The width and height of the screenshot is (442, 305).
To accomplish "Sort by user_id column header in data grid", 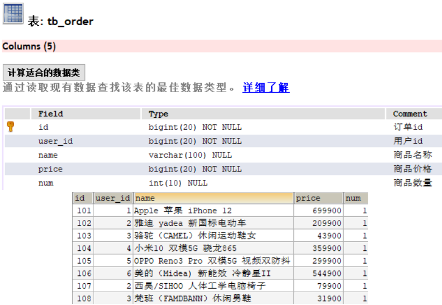I will pos(113,198).
